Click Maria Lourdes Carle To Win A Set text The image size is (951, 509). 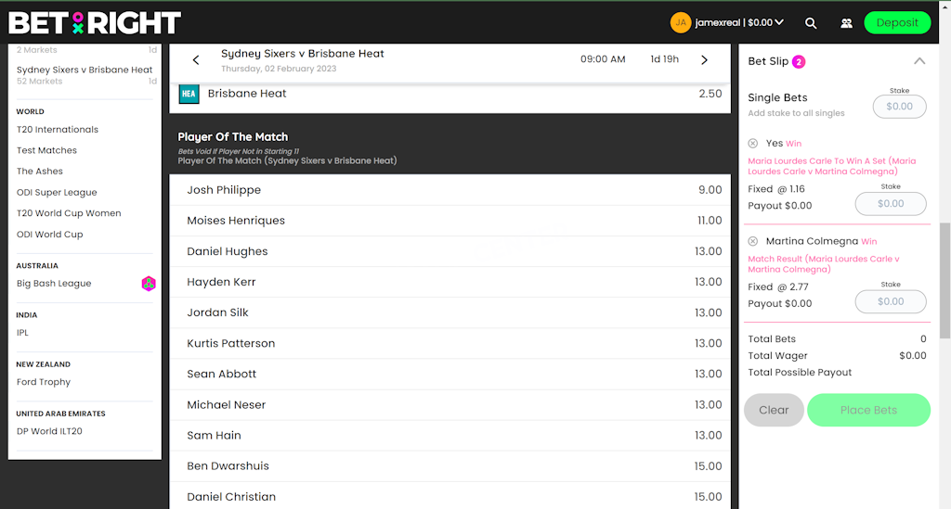831,166
